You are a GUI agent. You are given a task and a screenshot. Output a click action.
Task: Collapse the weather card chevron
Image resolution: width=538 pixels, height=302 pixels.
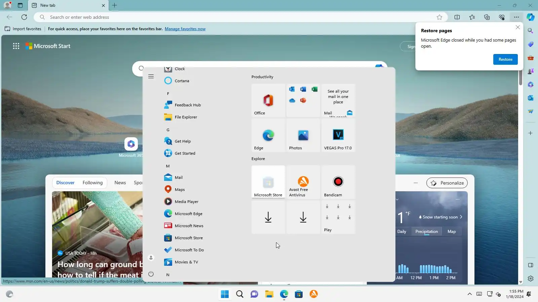(x=397, y=199)
